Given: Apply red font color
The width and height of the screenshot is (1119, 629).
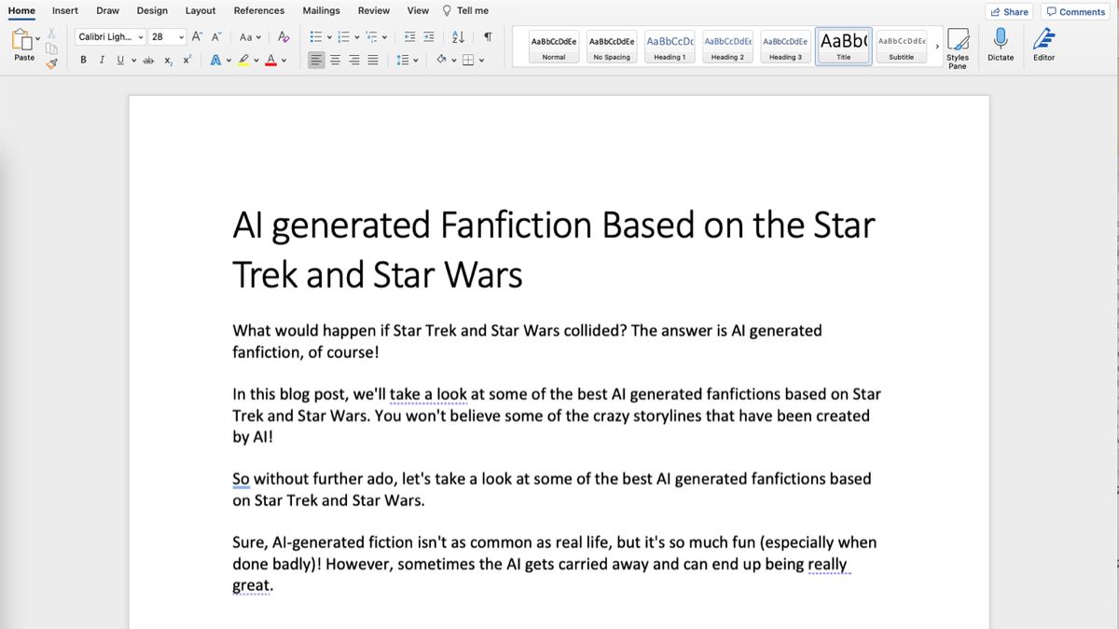Looking at the screenshot, I should (x=270, y=60).
